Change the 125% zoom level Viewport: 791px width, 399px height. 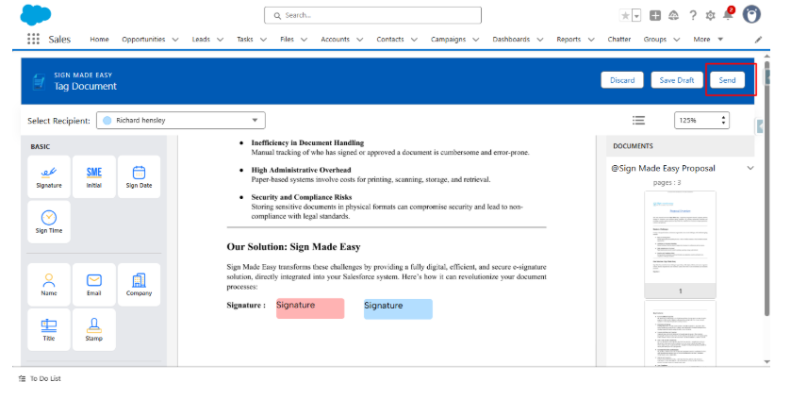pos(701,120)
